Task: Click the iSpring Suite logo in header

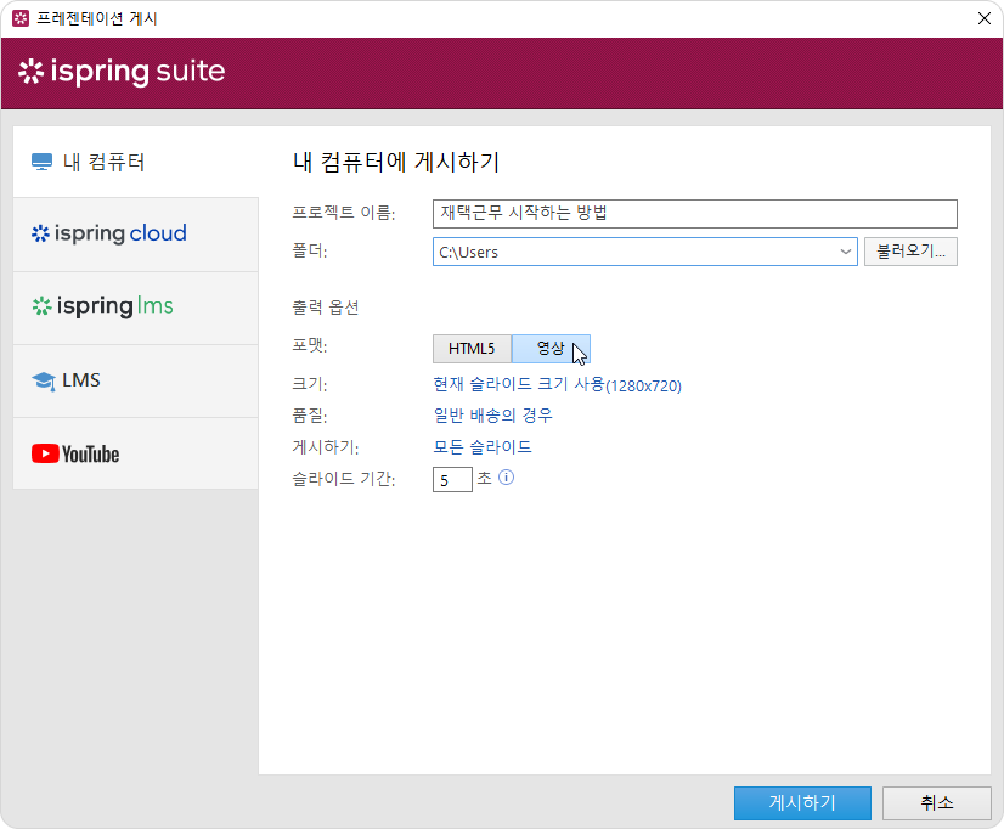Action: click(x=122, y=72)
